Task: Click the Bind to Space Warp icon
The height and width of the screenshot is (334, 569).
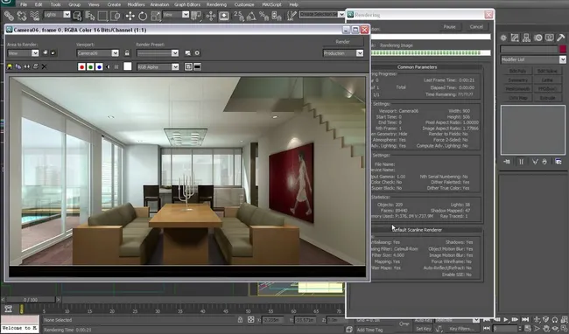Action: pos(34,16)
